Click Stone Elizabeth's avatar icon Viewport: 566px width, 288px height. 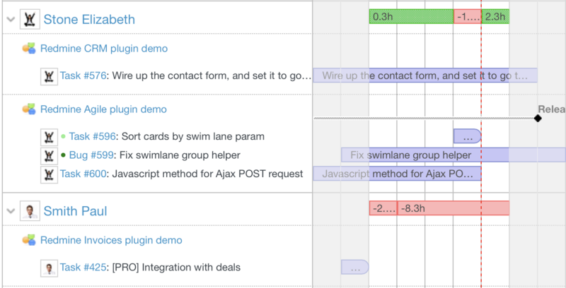(30, 20)
